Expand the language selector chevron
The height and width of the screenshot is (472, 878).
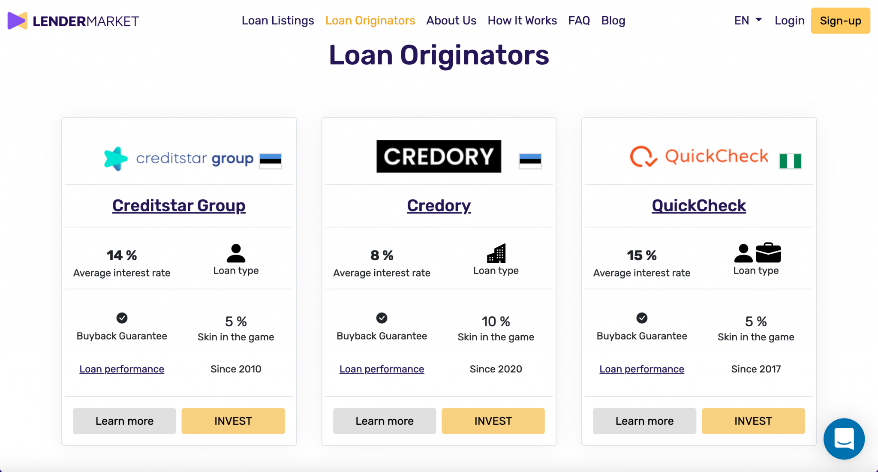(759, 20)
